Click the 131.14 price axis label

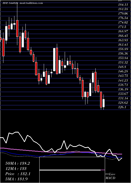tap(123, 98)
